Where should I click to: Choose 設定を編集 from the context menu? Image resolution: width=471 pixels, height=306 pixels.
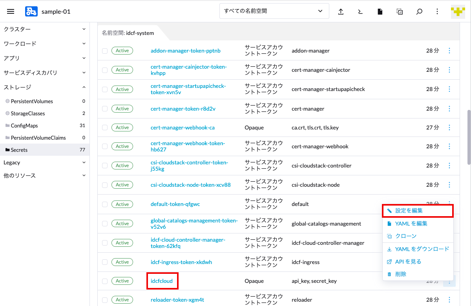pos(418,211)
